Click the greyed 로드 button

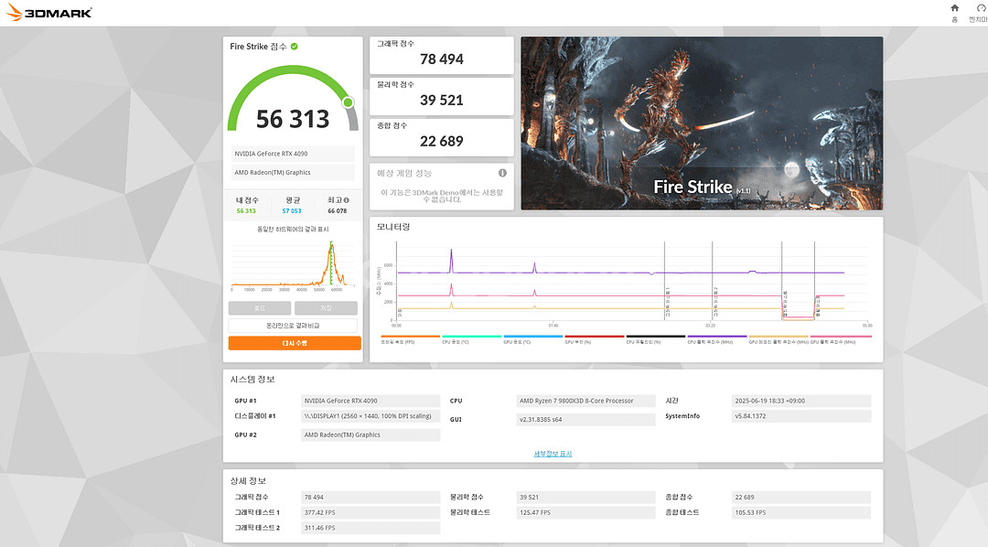[260, 308]
